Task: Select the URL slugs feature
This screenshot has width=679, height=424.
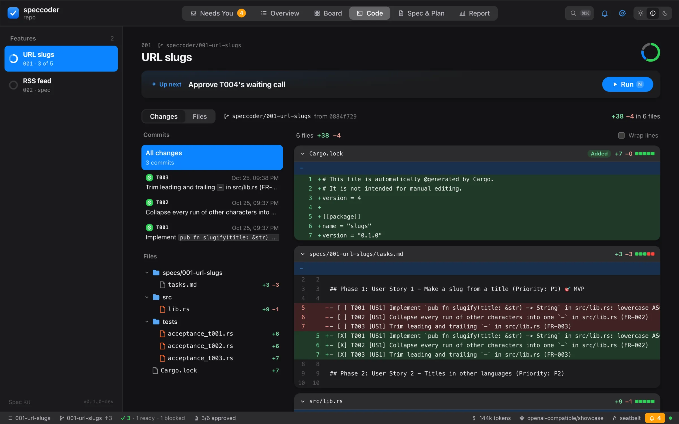Action: 61,59
